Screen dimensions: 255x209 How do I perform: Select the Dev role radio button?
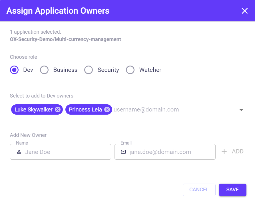click(x=14, y=70)
